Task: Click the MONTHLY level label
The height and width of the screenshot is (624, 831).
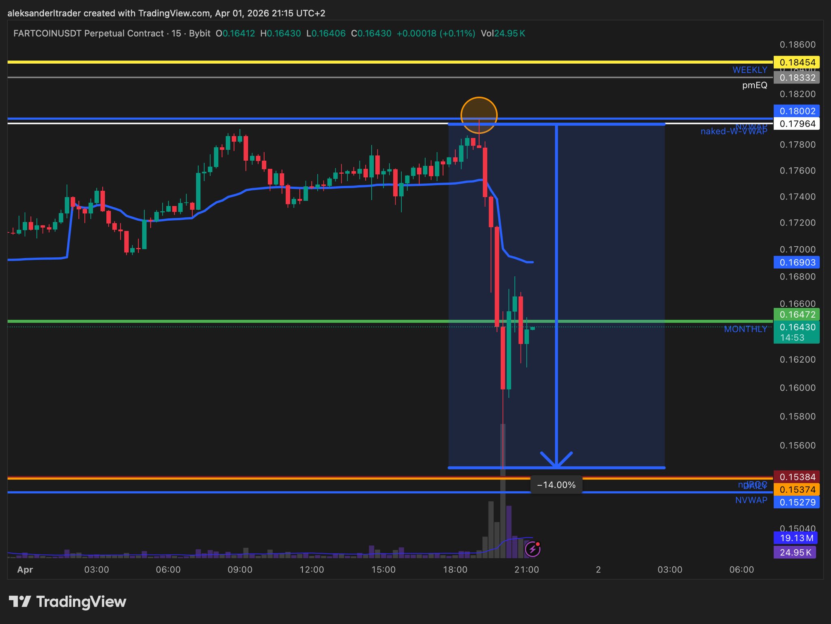Action: point(745,329)
